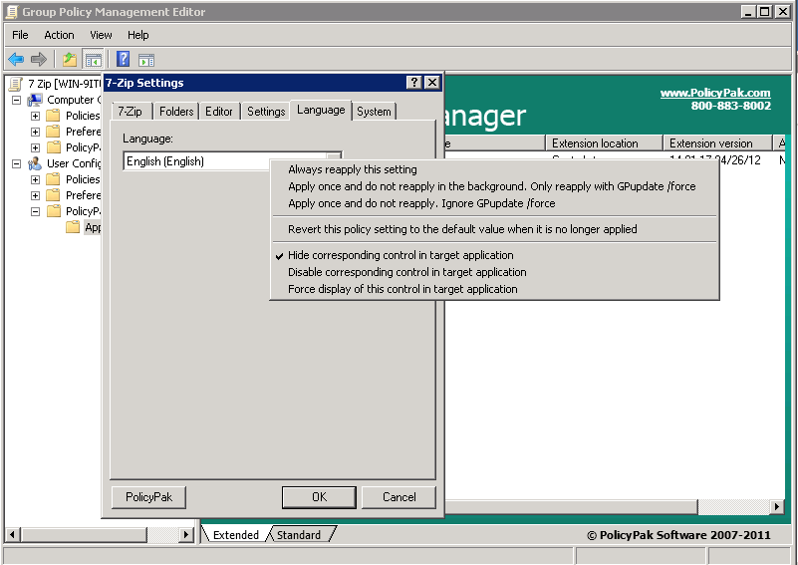Viewport: 798px width, 565px height.
Task: Sort by the Extension version column header
Action: tap(717, 143)
